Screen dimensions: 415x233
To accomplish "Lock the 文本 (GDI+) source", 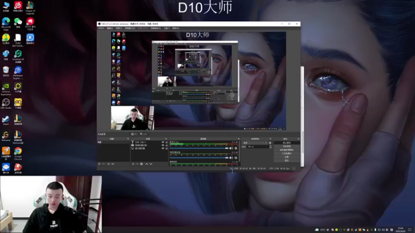I will [167, 142].
